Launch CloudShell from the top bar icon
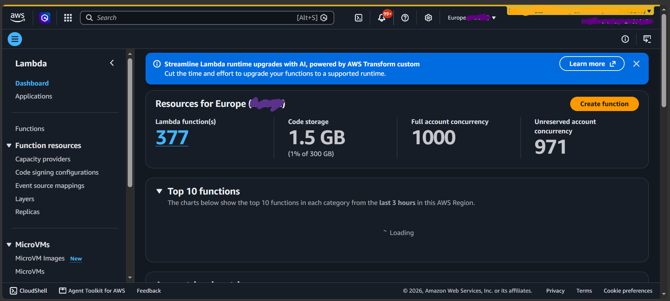The image size is (670, 301). click(x=358, y=17)
